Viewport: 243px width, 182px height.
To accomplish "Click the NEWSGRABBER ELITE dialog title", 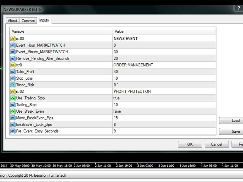I will point(22,9).
